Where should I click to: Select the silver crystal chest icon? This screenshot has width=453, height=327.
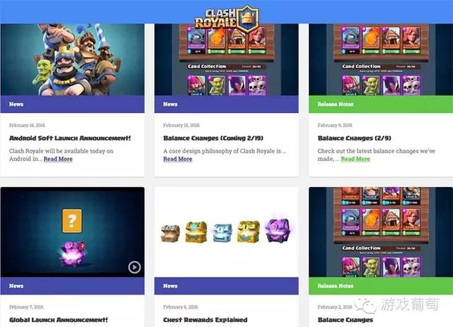223,232
